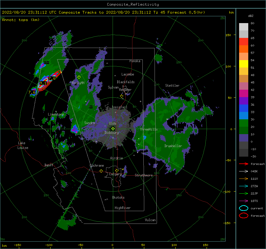This screenshot has width=266, height=249.
Task: Click the yellow diamond marker above RockyMH
Action: 79,77
